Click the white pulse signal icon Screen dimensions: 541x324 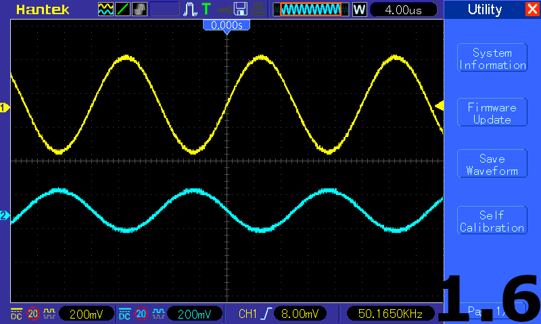(190, 9)
